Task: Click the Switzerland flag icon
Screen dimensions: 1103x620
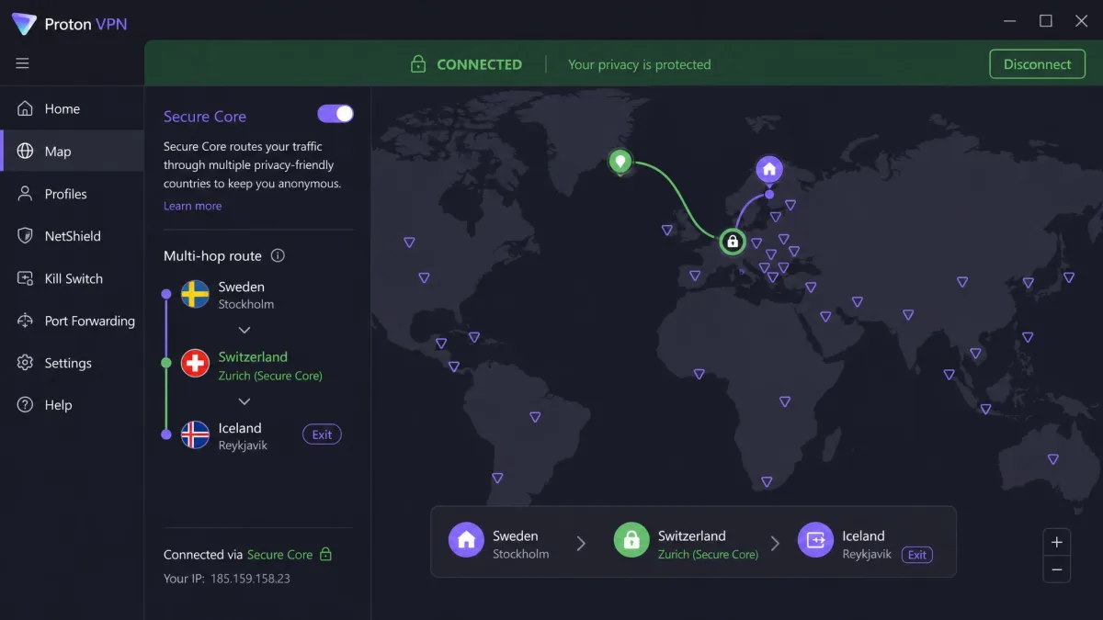Action: [x=195, y=364]
